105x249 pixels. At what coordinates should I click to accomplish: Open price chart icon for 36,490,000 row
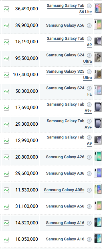tap(6, 9)
